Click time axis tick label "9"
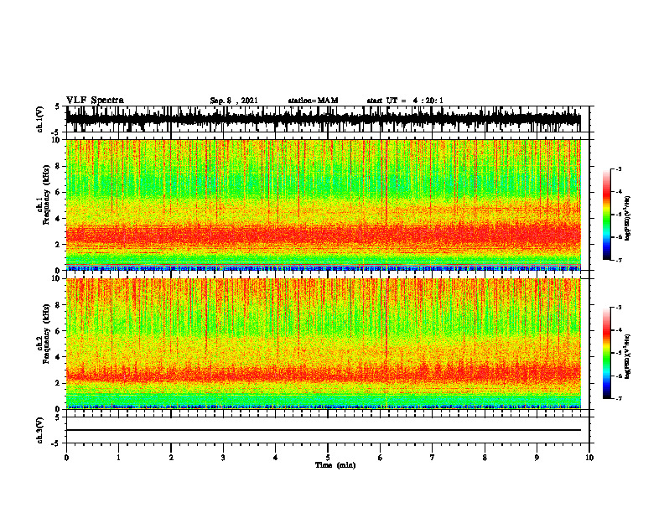This screenshot has width=664, height=513. pyautogui.click(x=537, y=458)
